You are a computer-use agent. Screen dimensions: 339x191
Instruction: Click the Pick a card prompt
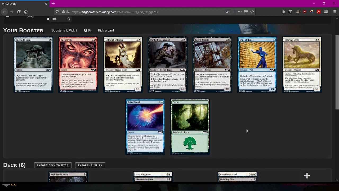point(106,31)
